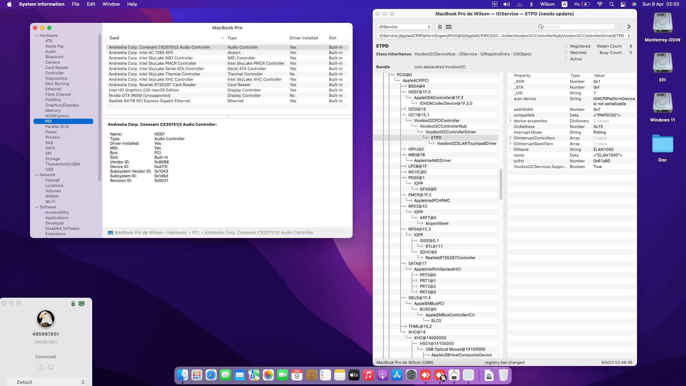Toggle the Matched checkbox for ETPD
Screen dimensions: 686x386
pos(566,53)
